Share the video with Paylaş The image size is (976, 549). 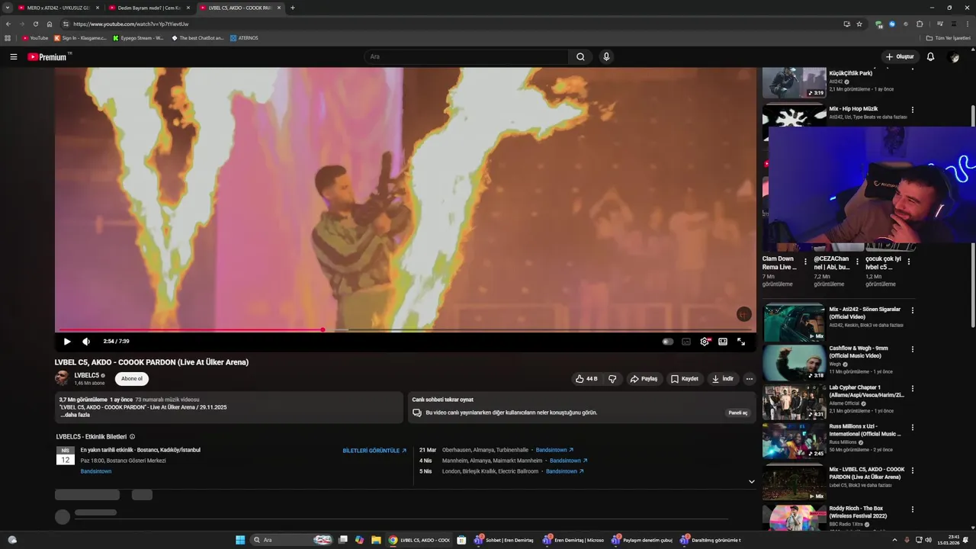644,379
